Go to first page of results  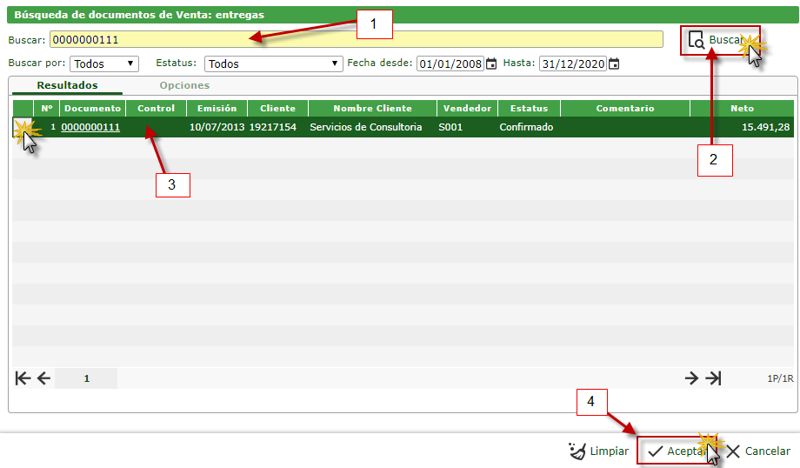tap(23, 378)
